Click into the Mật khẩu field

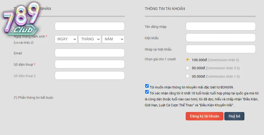(x=220, y=38)
